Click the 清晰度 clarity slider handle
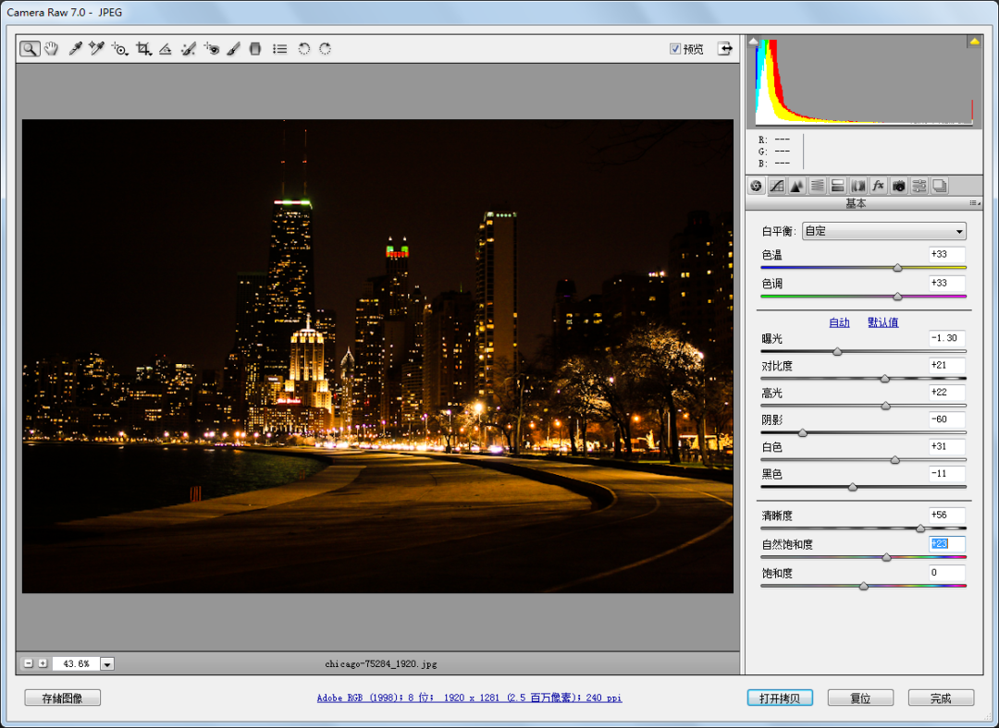The height and width of the screenshot is (728, 999). pos(920,528)
